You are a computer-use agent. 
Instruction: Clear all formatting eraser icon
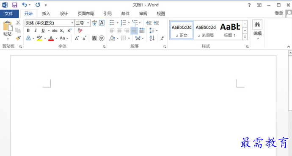tap(80, 31)
